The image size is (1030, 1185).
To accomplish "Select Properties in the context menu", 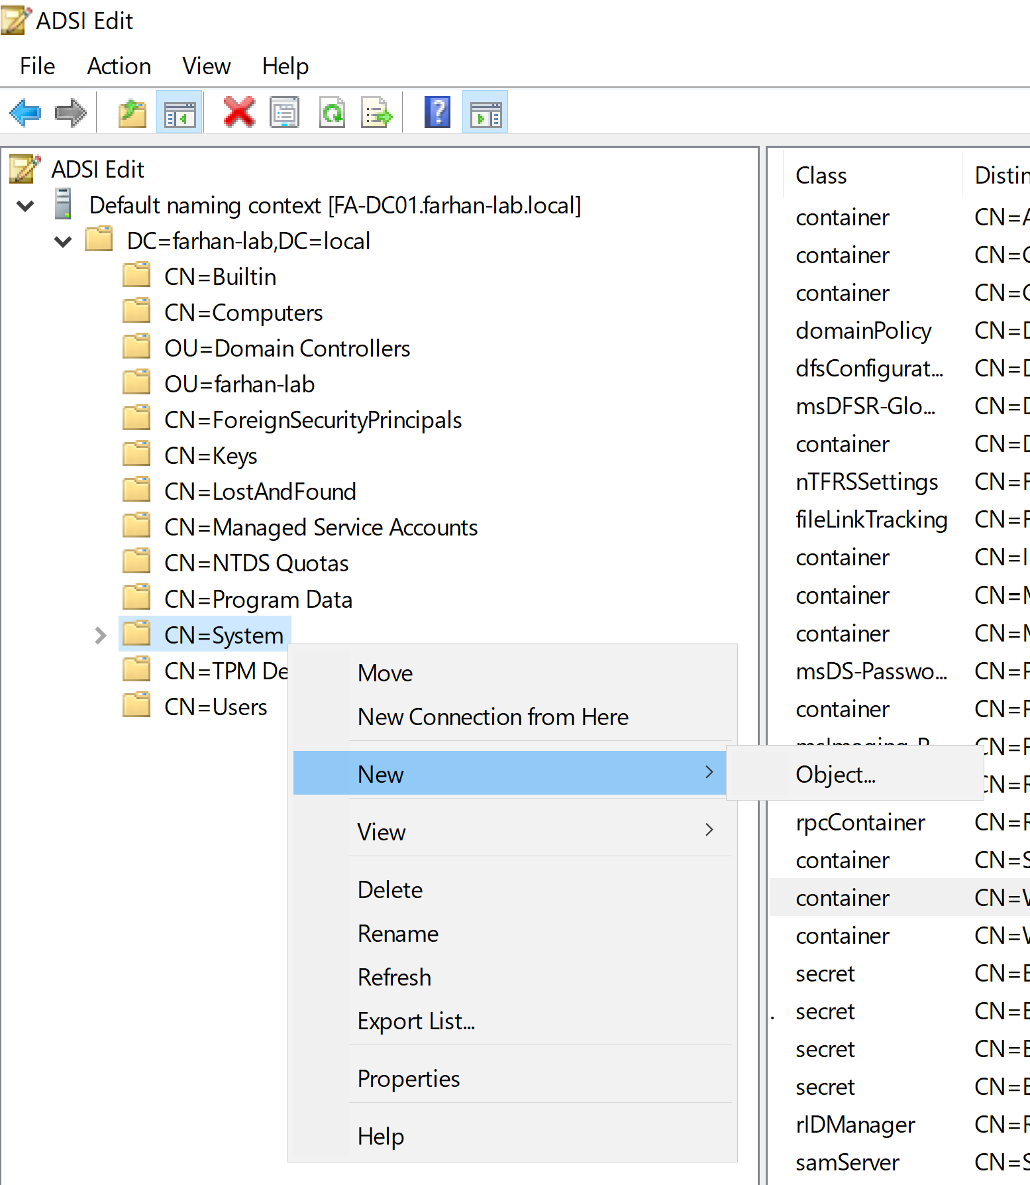I will pos(408,1079).
